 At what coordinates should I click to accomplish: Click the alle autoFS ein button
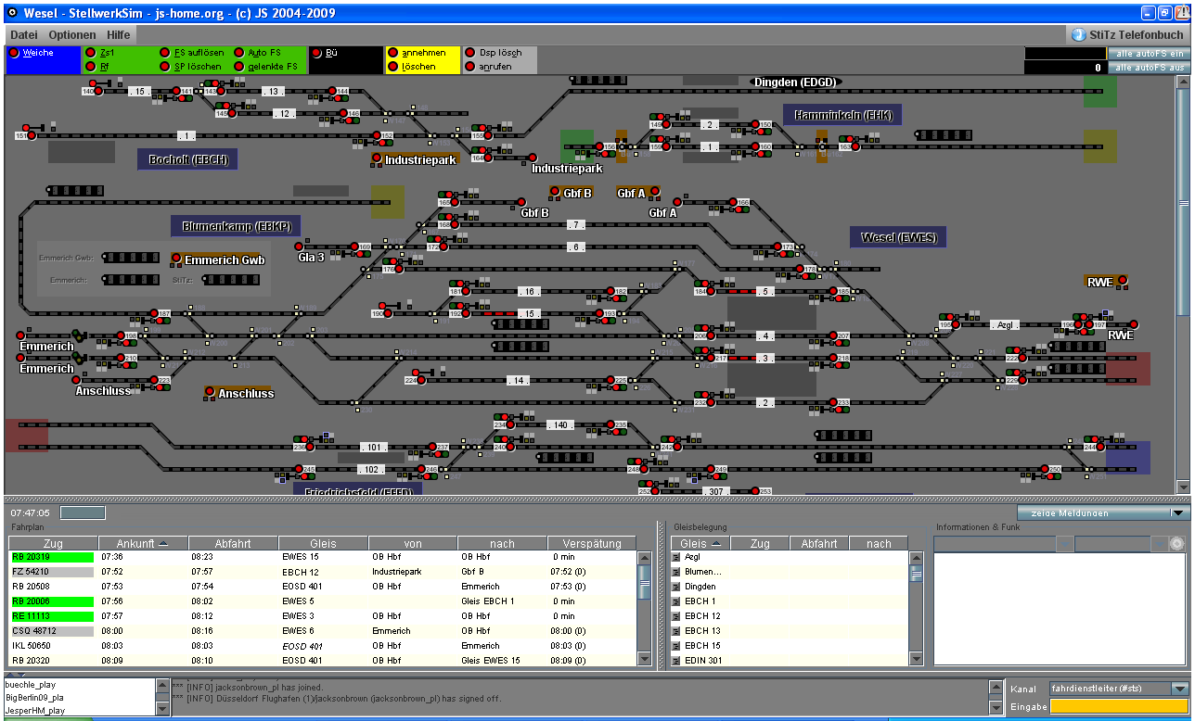click(1149, 54)
